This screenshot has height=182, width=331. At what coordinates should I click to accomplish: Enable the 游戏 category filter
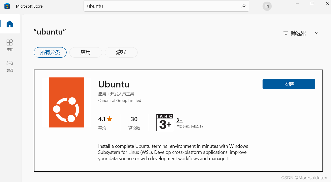[x=121, y=52]
